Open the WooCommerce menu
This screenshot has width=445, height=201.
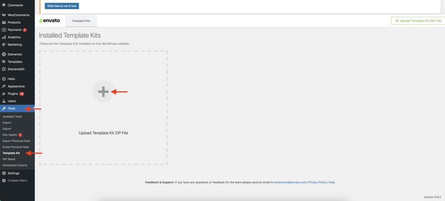point(17,15)
